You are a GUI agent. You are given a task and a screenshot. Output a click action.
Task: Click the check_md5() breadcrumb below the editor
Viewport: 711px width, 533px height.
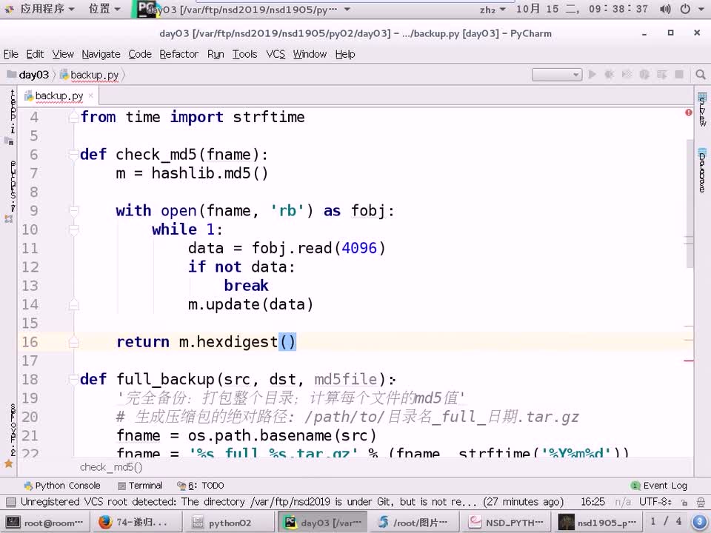pyautogui.click(x=110, y=467)
